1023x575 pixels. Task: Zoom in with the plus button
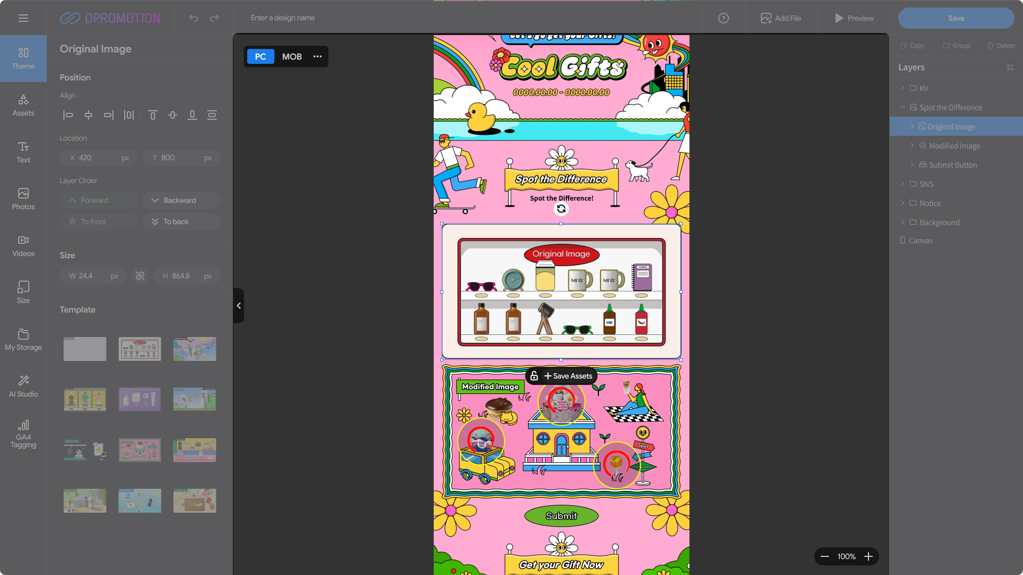[868, 556]
